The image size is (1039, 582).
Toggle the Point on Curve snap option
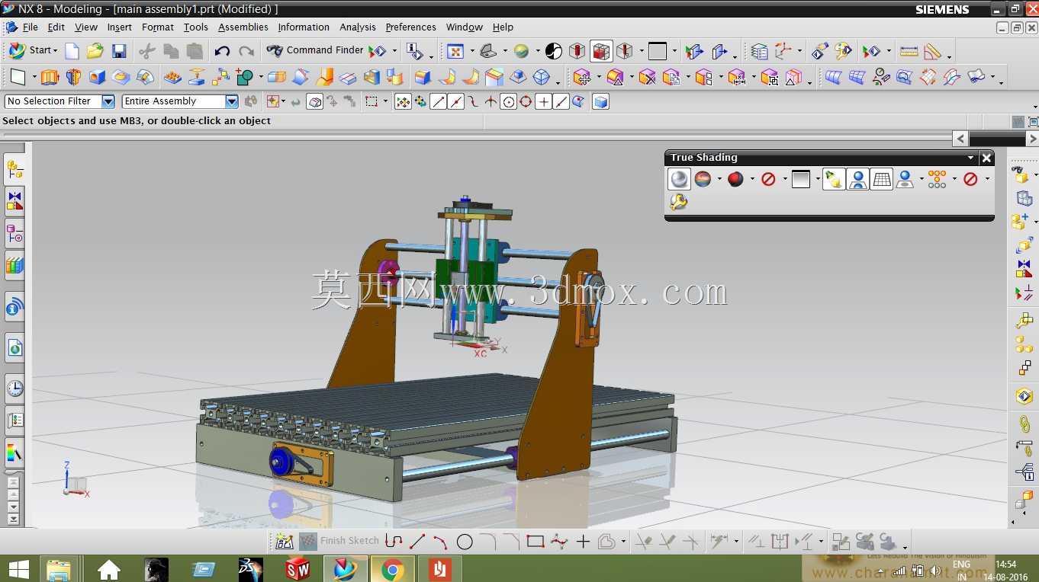click(x=561, y=101)
